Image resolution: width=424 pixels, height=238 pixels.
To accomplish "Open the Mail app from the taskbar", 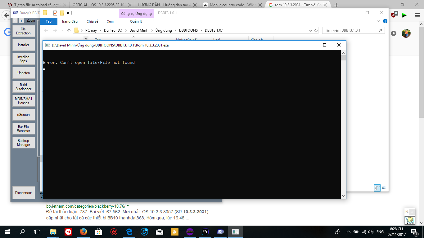I will 160,231.
